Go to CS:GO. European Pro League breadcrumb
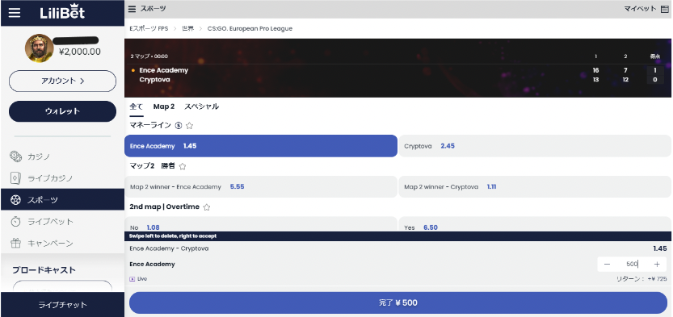This screenshot has width=673, height=317. [250, 29]
